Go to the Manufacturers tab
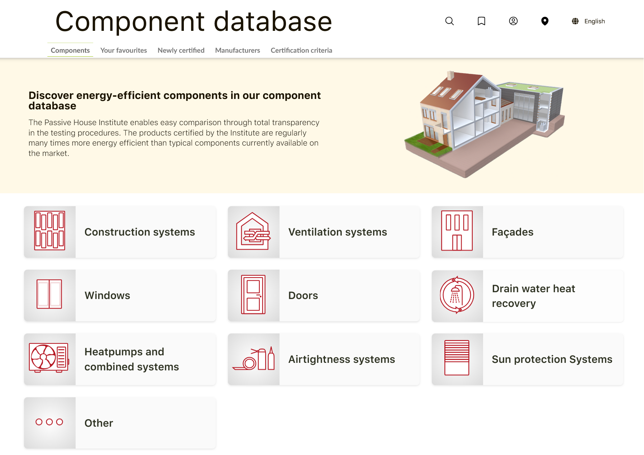The height and width of the screenshot is (455, 644). [x=238, y=51]
